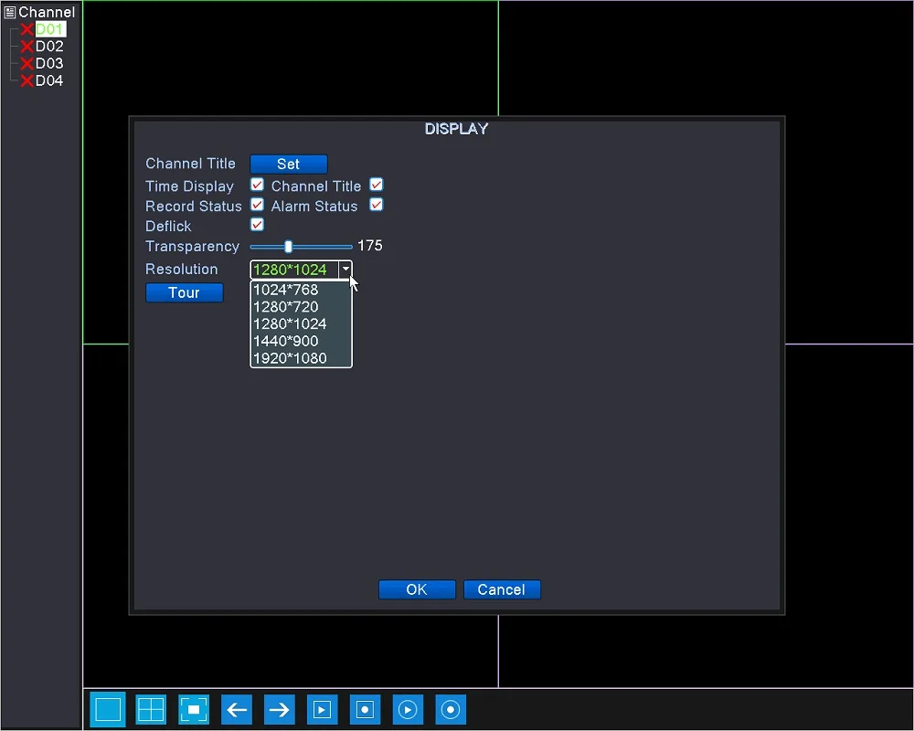Disable the Deflick checkbox

point(257,225)
